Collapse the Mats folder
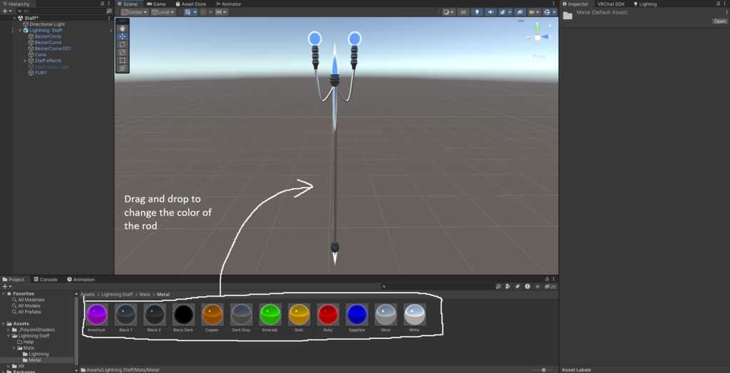The width and height of the screenshot is (730, 373). (x=14, y=348)
